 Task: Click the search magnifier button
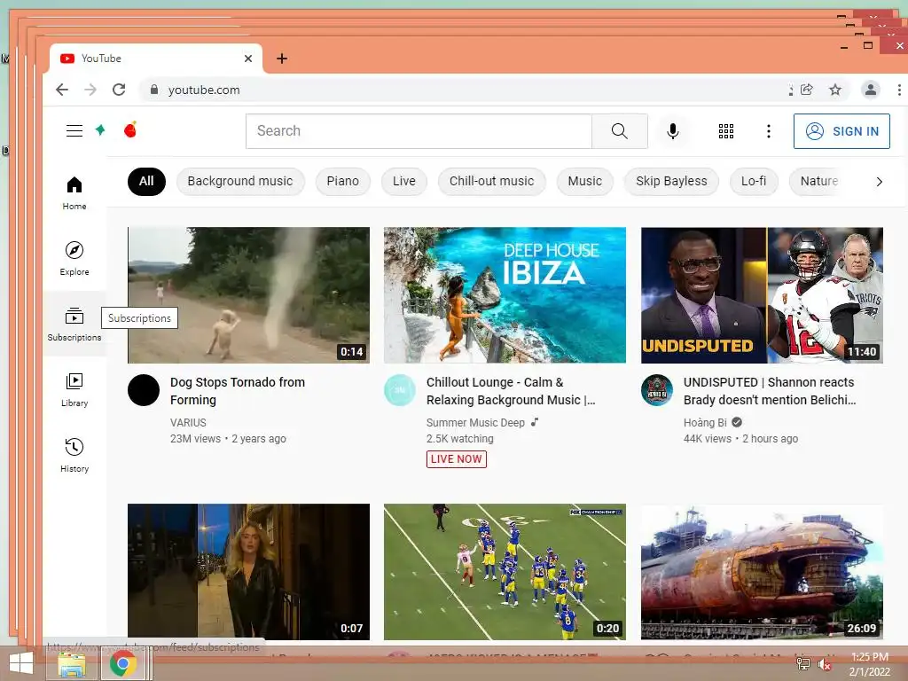coord(620,131)
